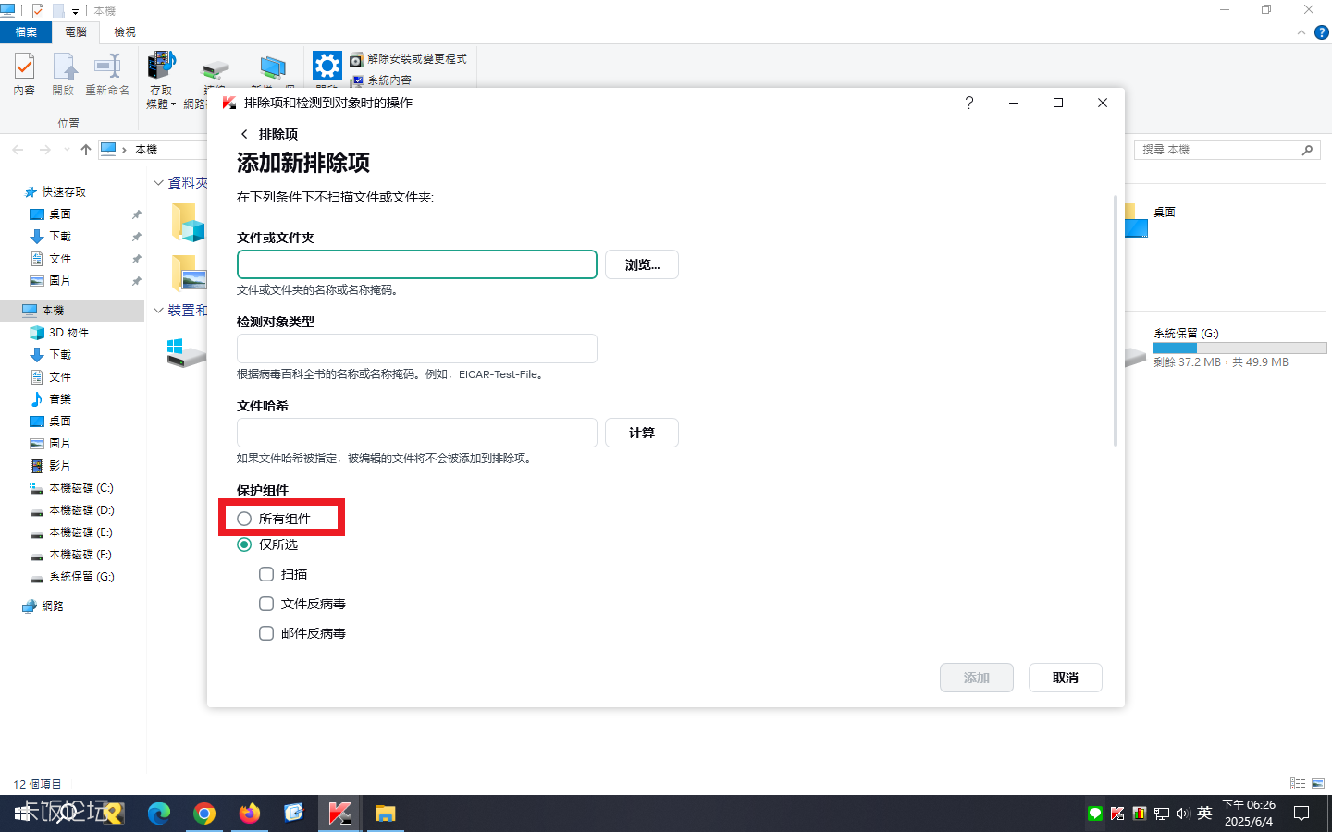This screenshot has width=1332, height=832.
Task: Open Microsoft Edge from the taskbar
Action: 159,814
